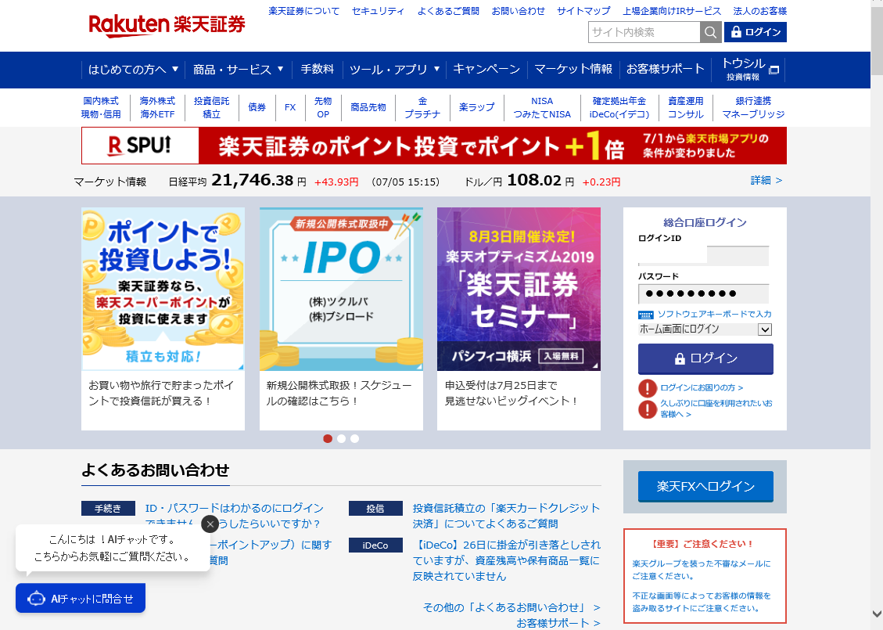Open お問い合わせ header link
Image resolution: width=883 pixels, height=630 pixels.
(518, 11)
